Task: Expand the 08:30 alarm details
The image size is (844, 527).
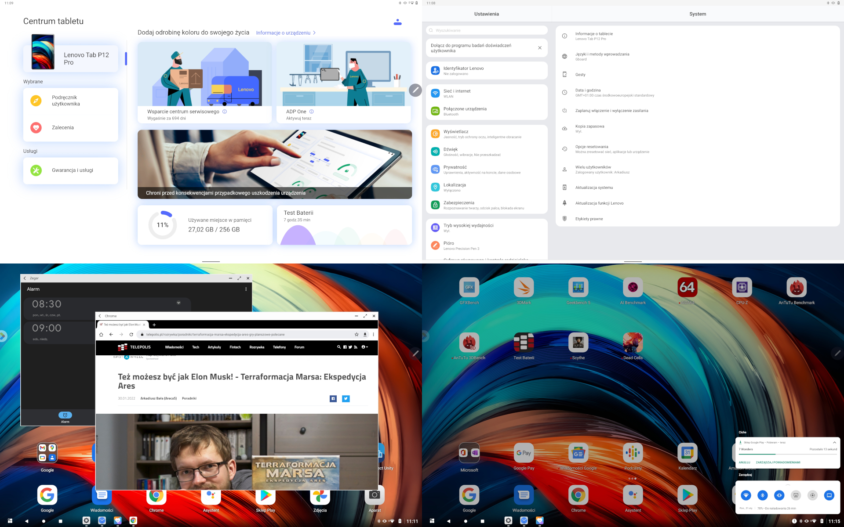Action: (178, 303)
